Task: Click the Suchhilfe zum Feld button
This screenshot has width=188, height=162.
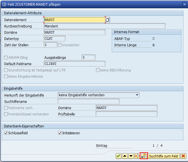Action: pos(164,156)
